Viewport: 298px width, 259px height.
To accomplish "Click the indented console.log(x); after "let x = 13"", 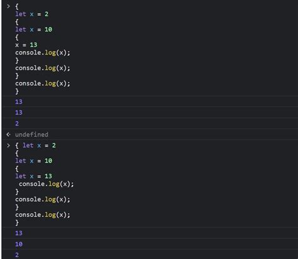I will coord(47,184).
